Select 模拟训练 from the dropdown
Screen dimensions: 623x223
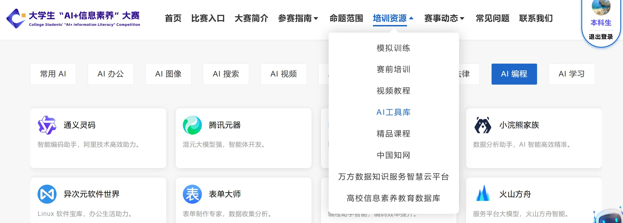click(x=394, y=48)
